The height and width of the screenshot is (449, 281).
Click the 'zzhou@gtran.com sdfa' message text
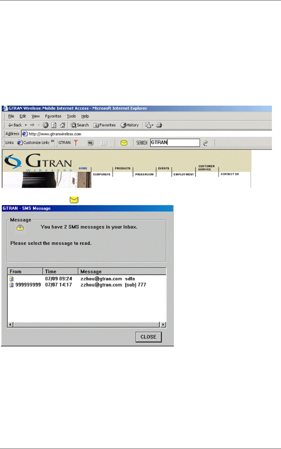pos(108,278)
